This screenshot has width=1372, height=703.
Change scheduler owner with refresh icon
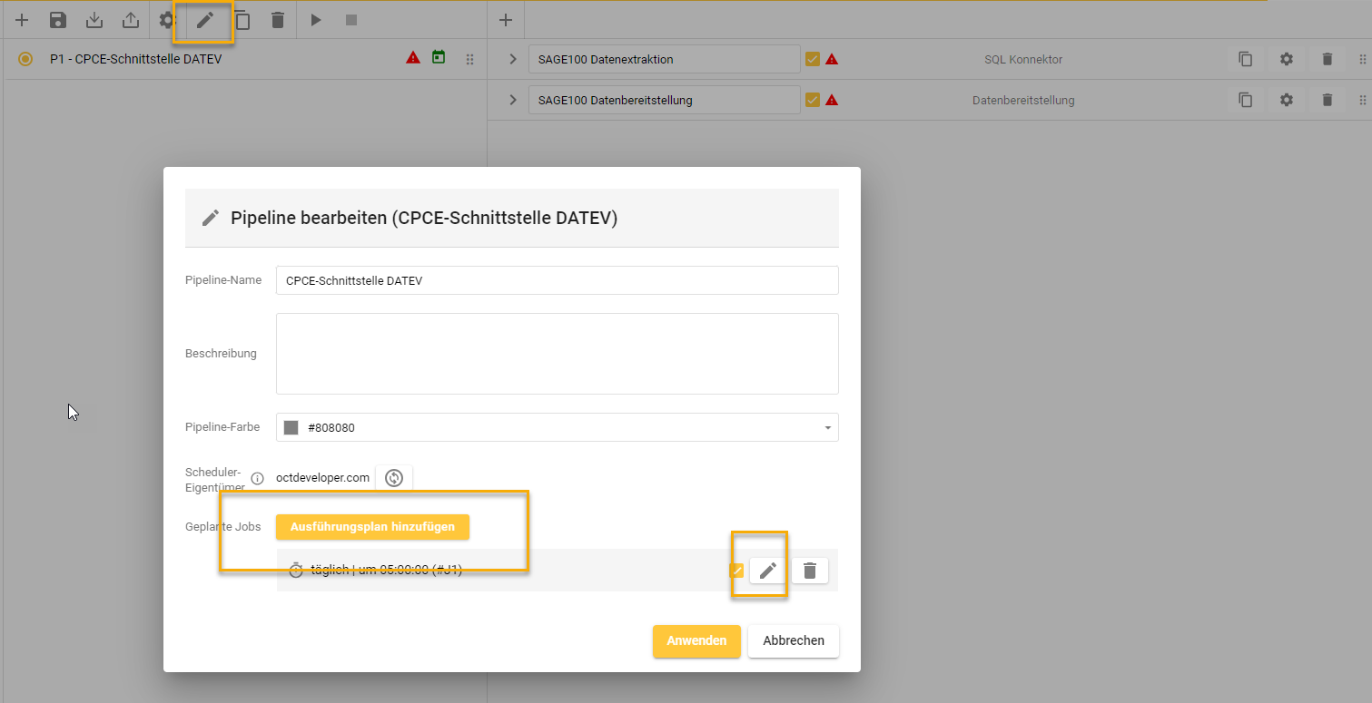[394, 478]
